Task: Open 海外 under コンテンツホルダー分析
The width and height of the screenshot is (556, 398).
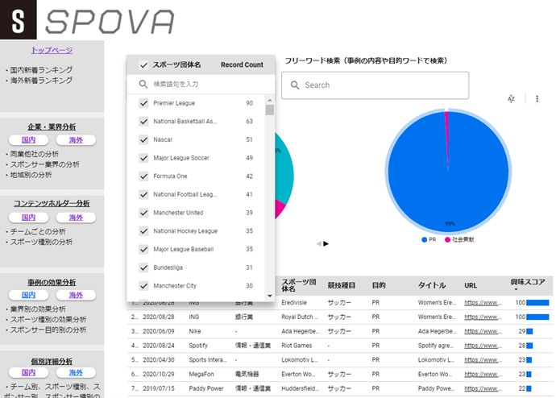Action: coord(76,218)
